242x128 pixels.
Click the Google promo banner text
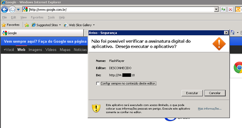coord(45,42)
